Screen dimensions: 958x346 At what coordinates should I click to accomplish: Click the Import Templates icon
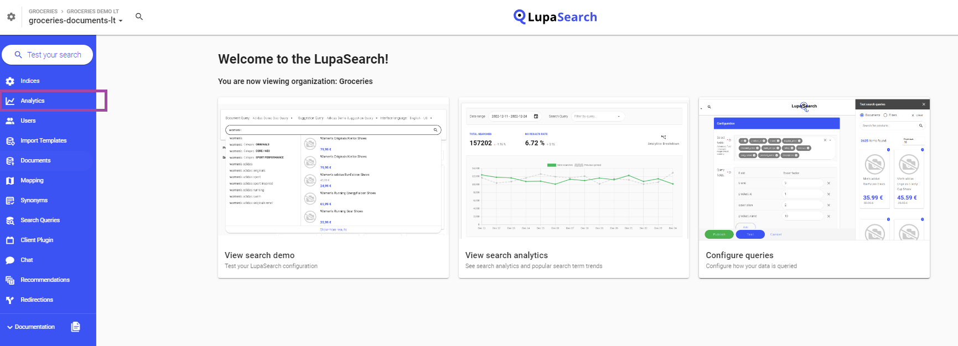click(x=10, y=141)
